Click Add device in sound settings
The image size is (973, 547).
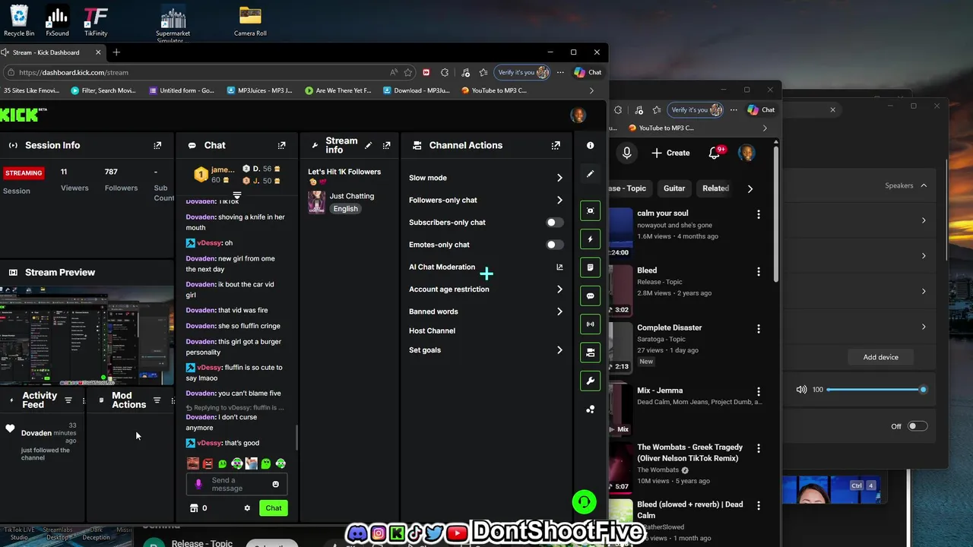coord(880,357)
